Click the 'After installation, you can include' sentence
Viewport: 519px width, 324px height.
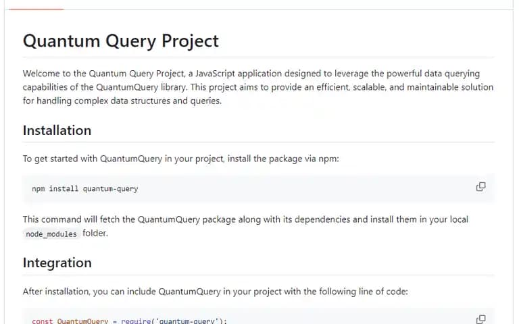[x=215, y=292]
